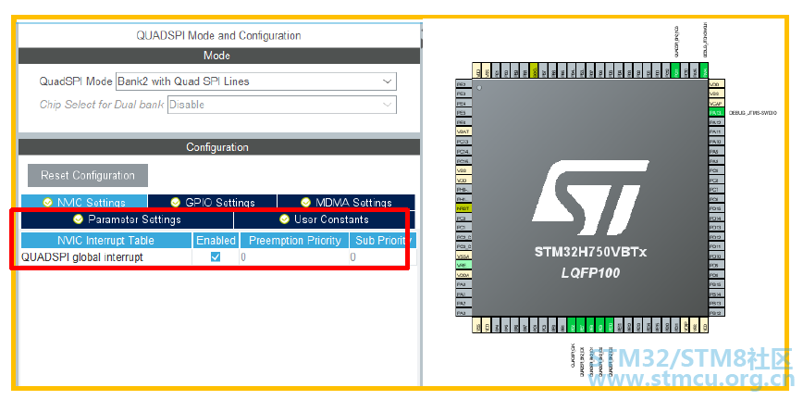Click the PA10 pin on the chip
Viewport: 803px width, 400px height.
[x=716, y=141]
